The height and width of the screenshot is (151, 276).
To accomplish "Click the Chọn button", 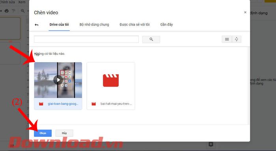I will pyautogui.click(x=43, y=133).
